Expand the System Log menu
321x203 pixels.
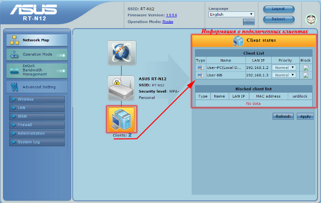click(37, 142)
